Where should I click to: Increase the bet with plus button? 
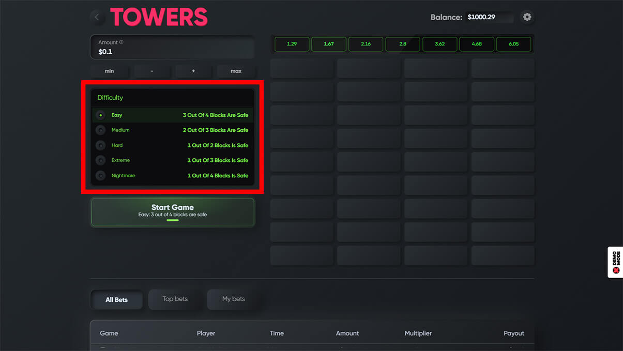pyautogui.click(x=193, y=71)
